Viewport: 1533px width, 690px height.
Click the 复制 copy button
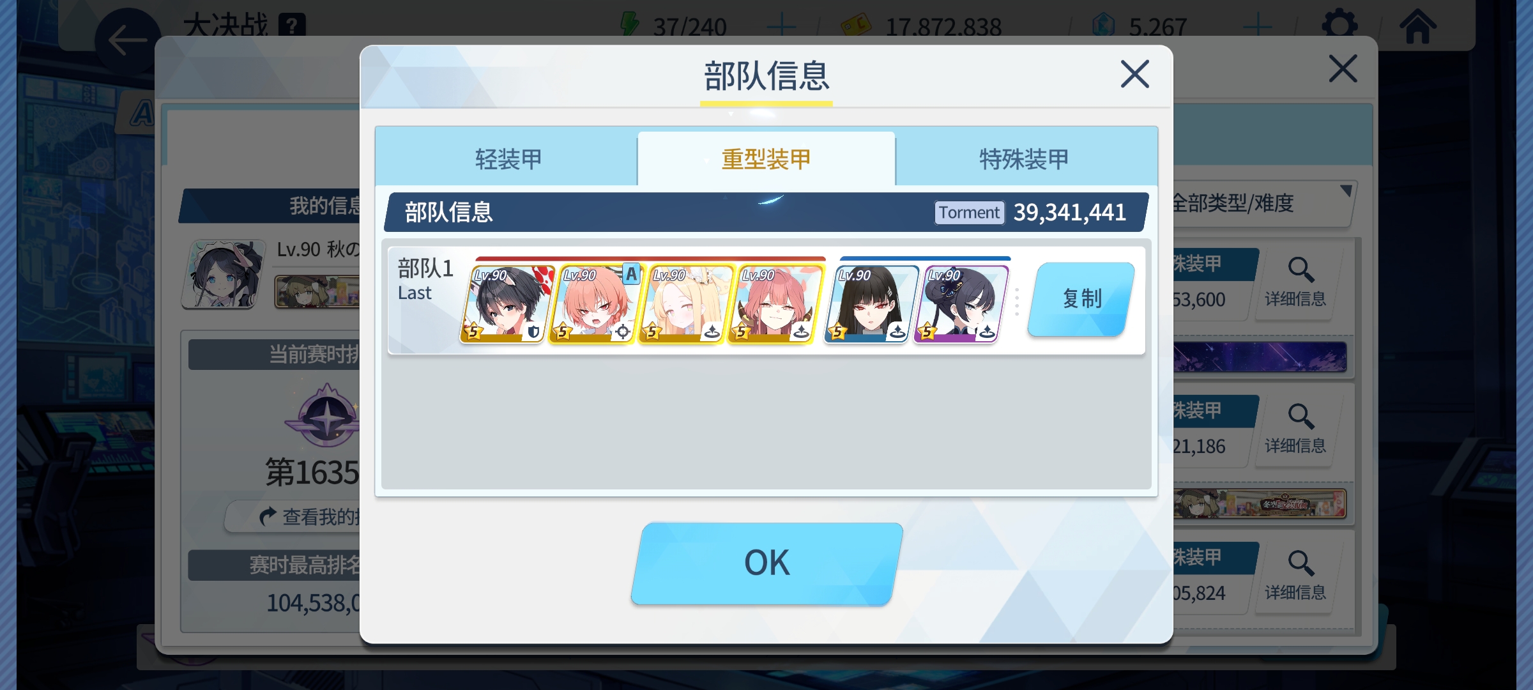[1081, 299]
